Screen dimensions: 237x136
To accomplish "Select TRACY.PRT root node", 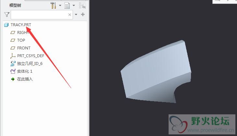I will 21,25.
